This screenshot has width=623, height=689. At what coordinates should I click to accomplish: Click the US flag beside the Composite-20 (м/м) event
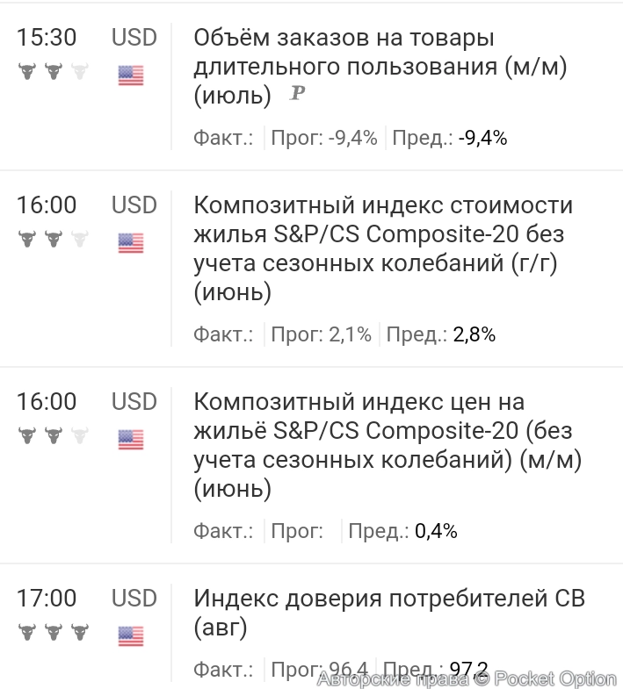[x=131, y=439]
